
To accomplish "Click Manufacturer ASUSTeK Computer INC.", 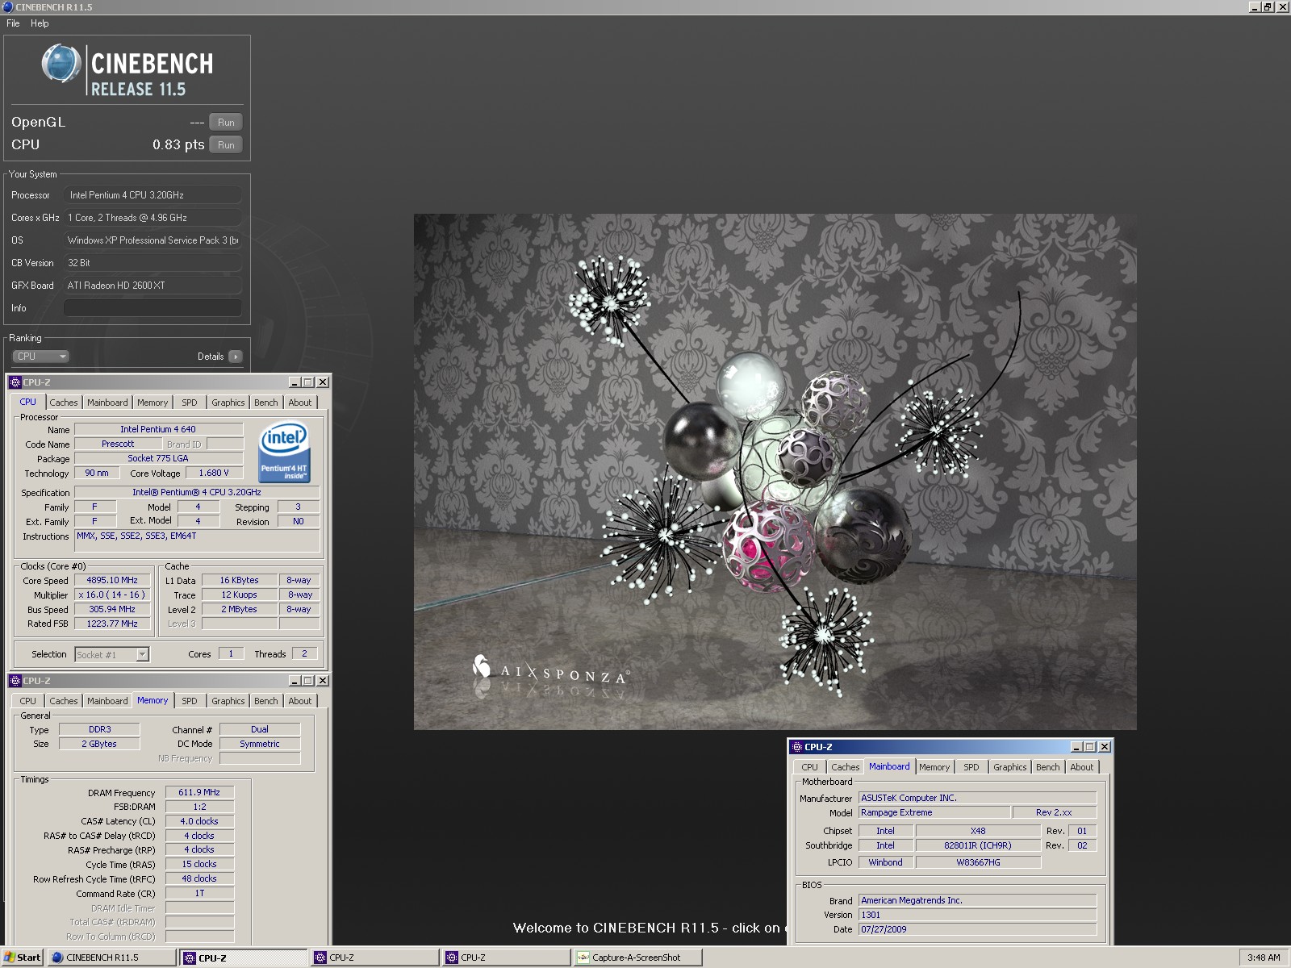I will [x=977, y=798].
